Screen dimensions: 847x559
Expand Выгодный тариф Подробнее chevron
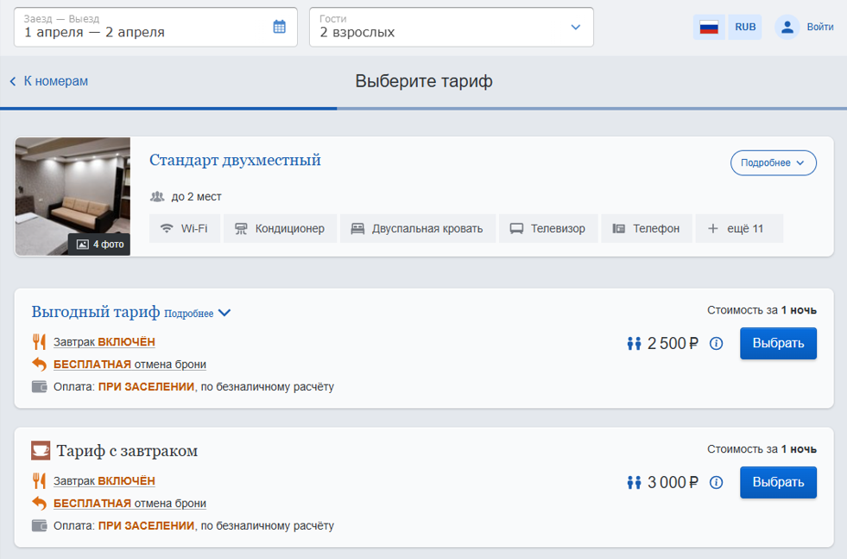click(x=224, y=314)
